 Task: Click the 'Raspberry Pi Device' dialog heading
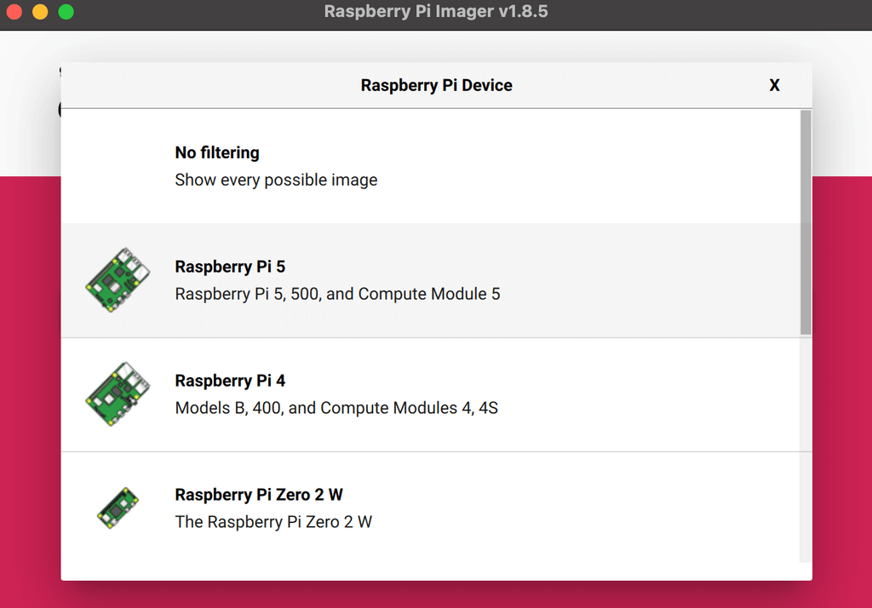(437, 85)
